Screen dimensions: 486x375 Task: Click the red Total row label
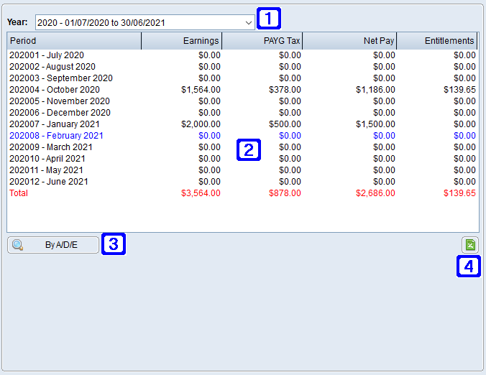tap(19, 193)
